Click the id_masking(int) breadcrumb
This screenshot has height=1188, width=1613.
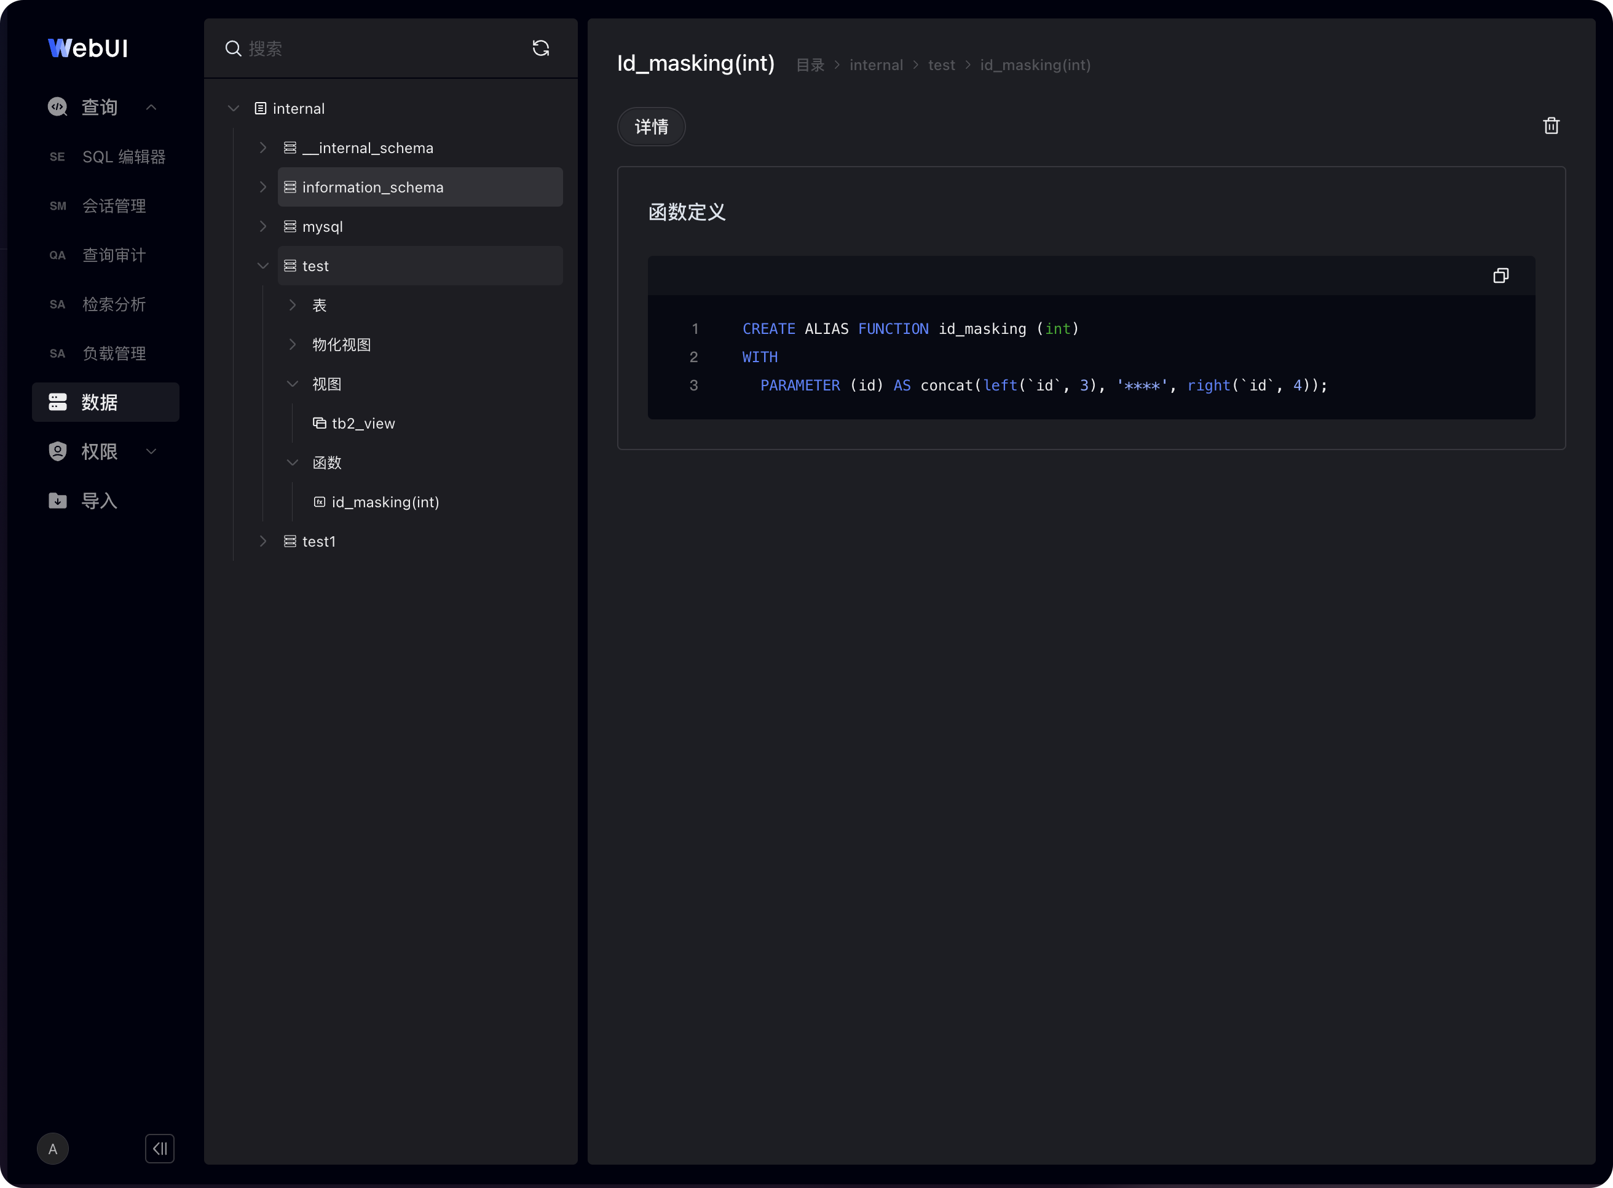[x=1036, y=65]
